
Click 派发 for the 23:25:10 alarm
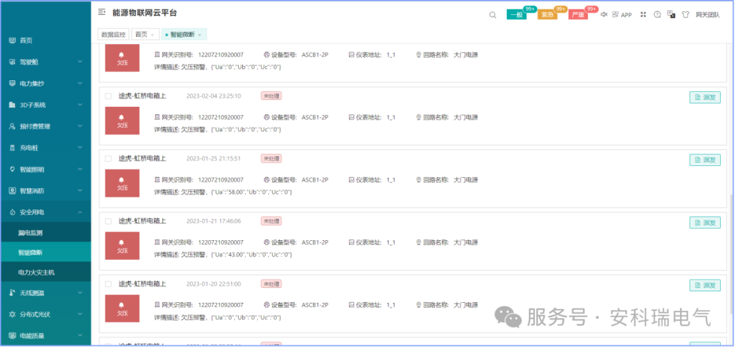tap(704, 97)
